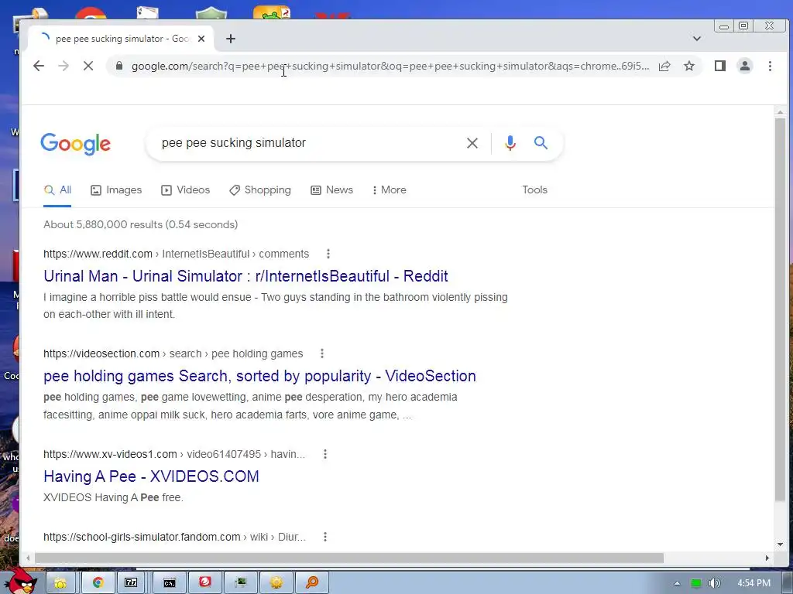Click the scrollbar down arrow
The image size is (793, 594).
780,544
